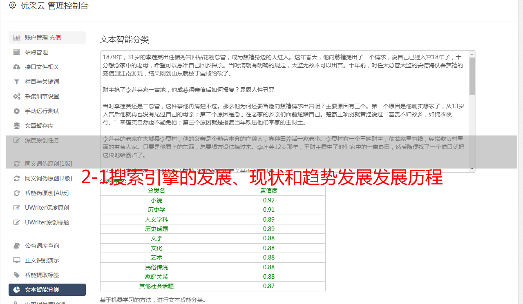This screenshot has height=304, width=523.
Task: Open 公有词库查询 lookup page
Action: (x=47, y=246)
